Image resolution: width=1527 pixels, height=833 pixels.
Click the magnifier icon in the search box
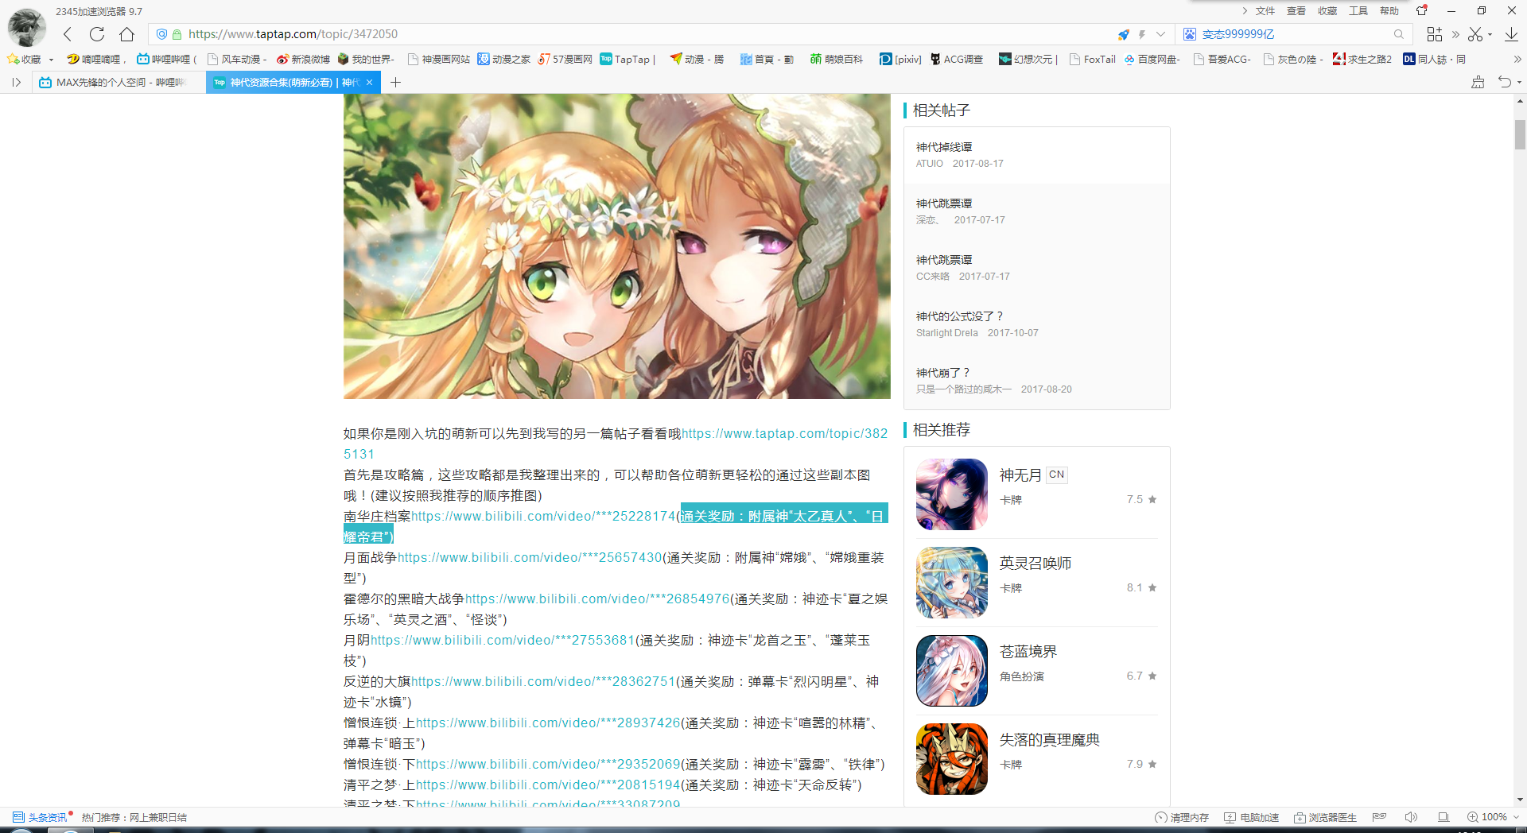[x=1398, y=34]
